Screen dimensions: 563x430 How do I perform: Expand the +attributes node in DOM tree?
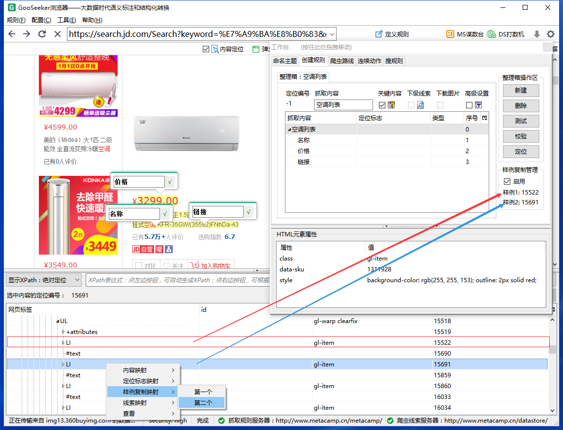(63, 332)
